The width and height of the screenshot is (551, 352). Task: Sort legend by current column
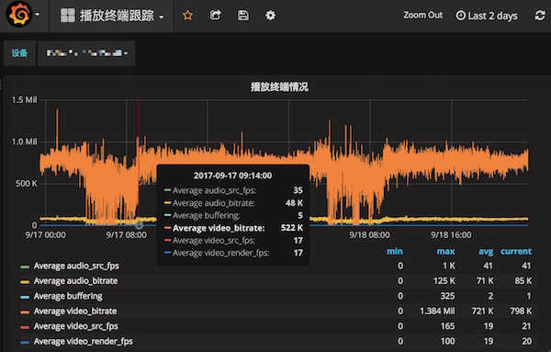click(x=516, y=252)
